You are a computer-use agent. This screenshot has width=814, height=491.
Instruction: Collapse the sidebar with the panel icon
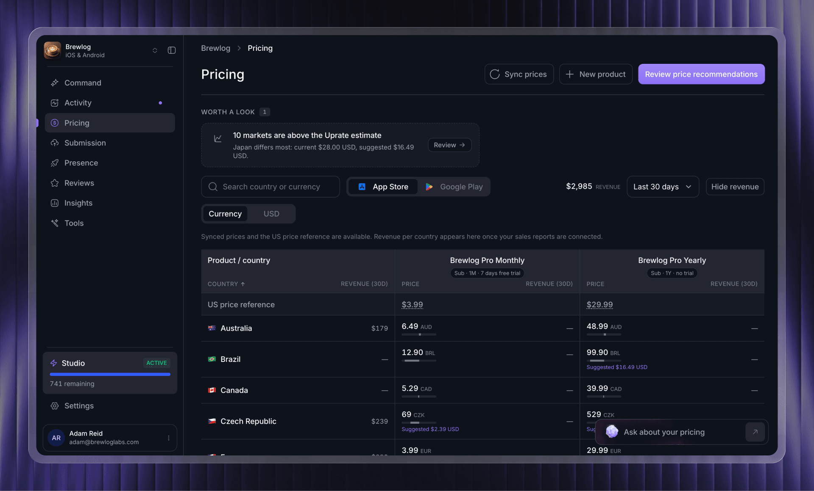(x=172, y=50)
